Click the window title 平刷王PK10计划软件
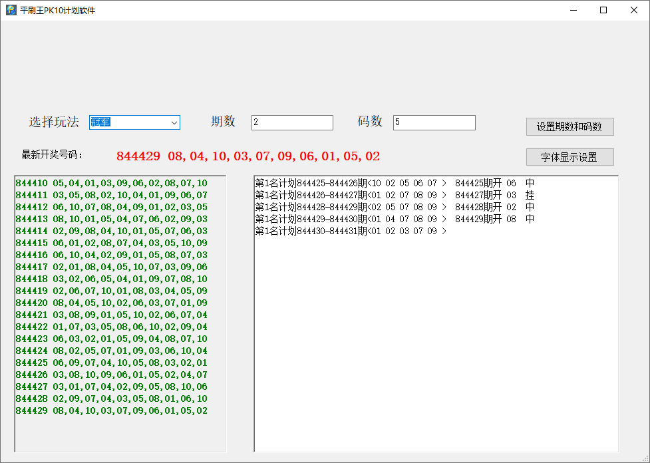 coord(58,11)
